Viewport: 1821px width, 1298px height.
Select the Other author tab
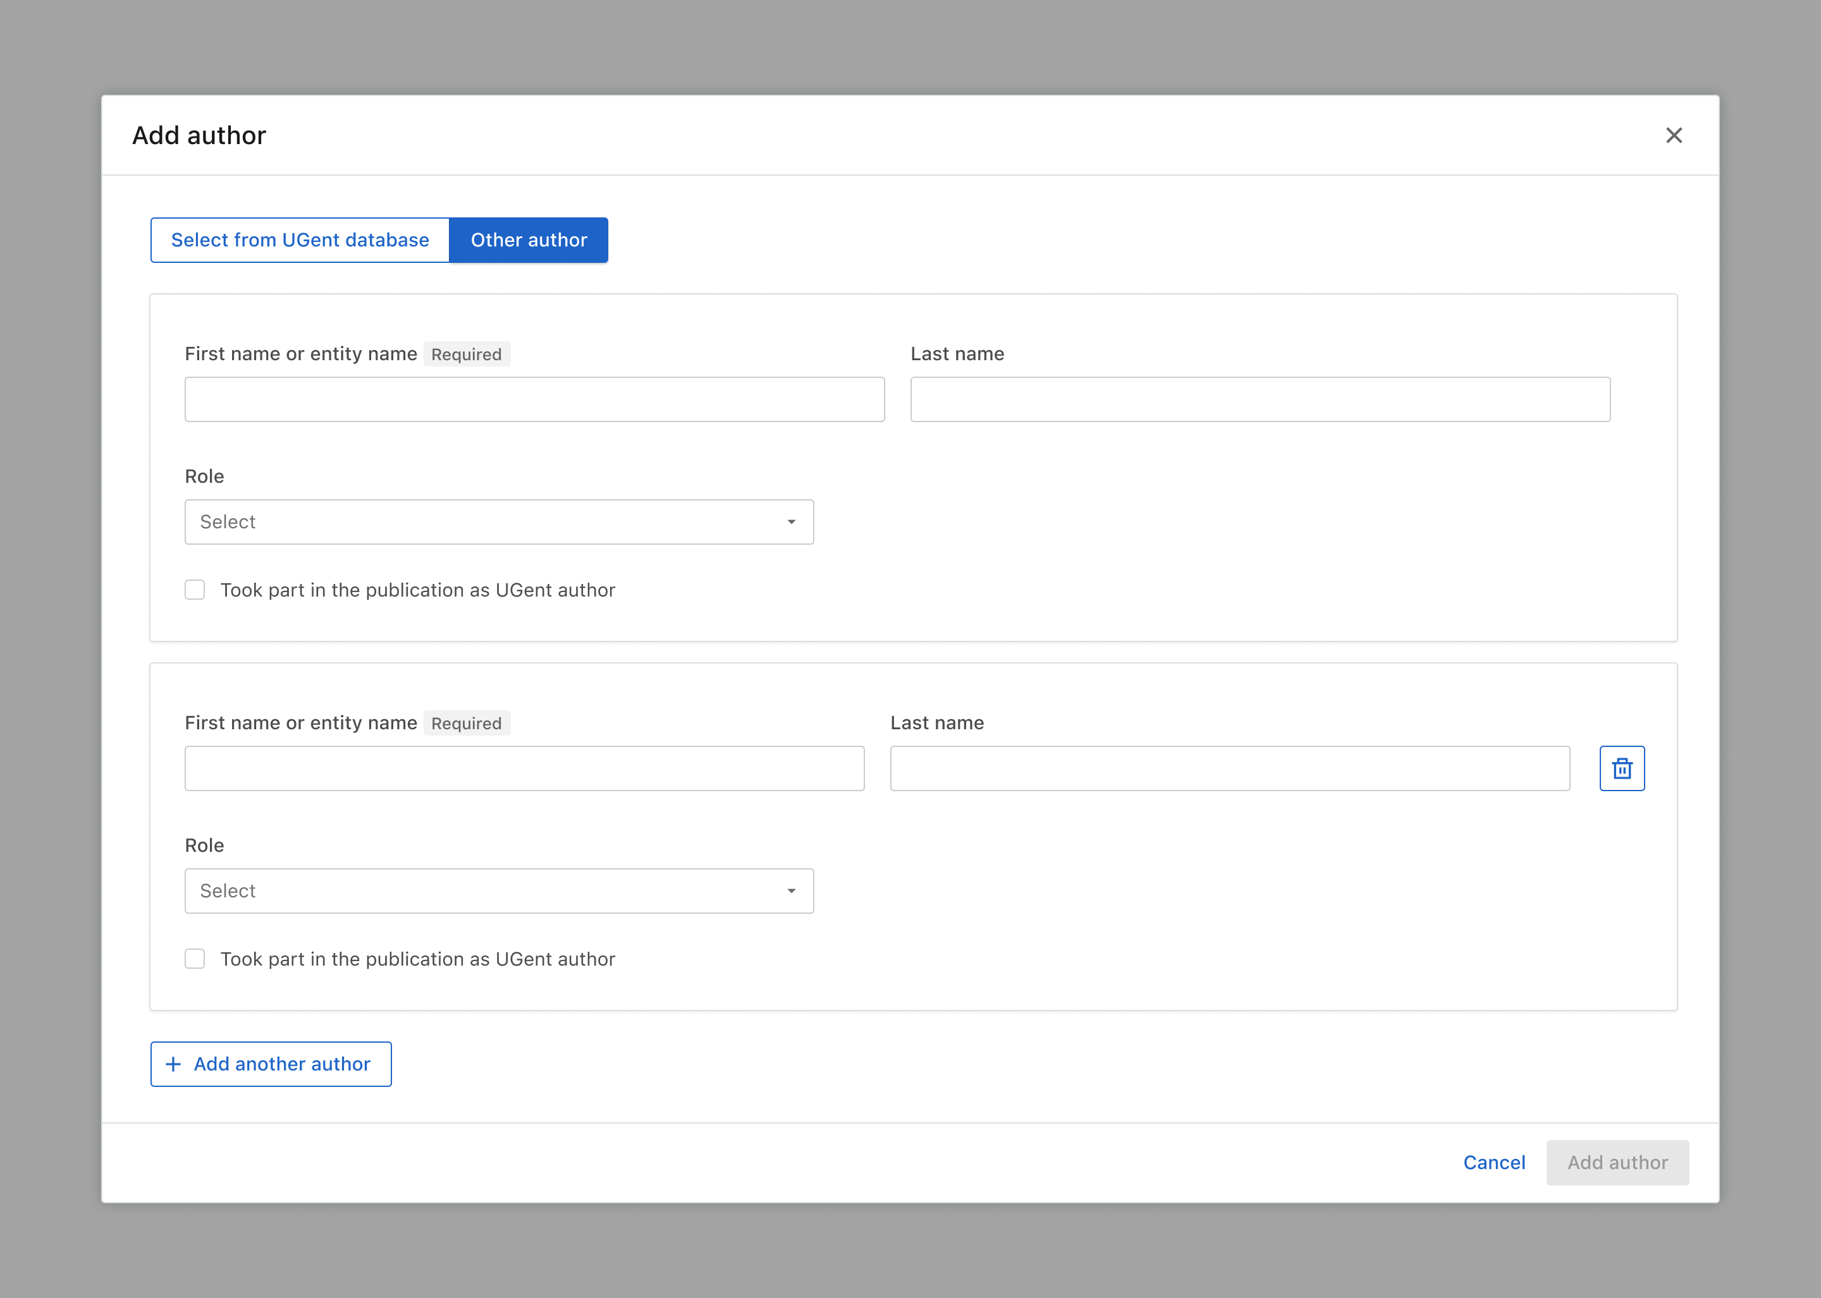coord(529,240)
